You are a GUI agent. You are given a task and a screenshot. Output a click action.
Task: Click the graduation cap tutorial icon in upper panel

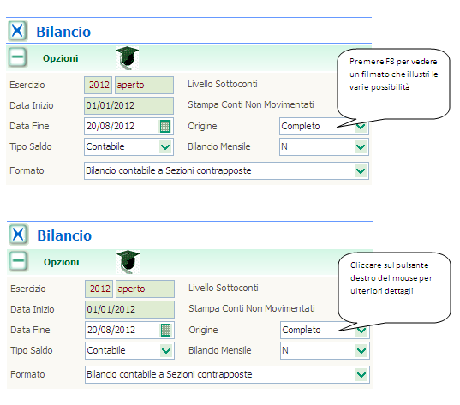(x=127, y=57)
